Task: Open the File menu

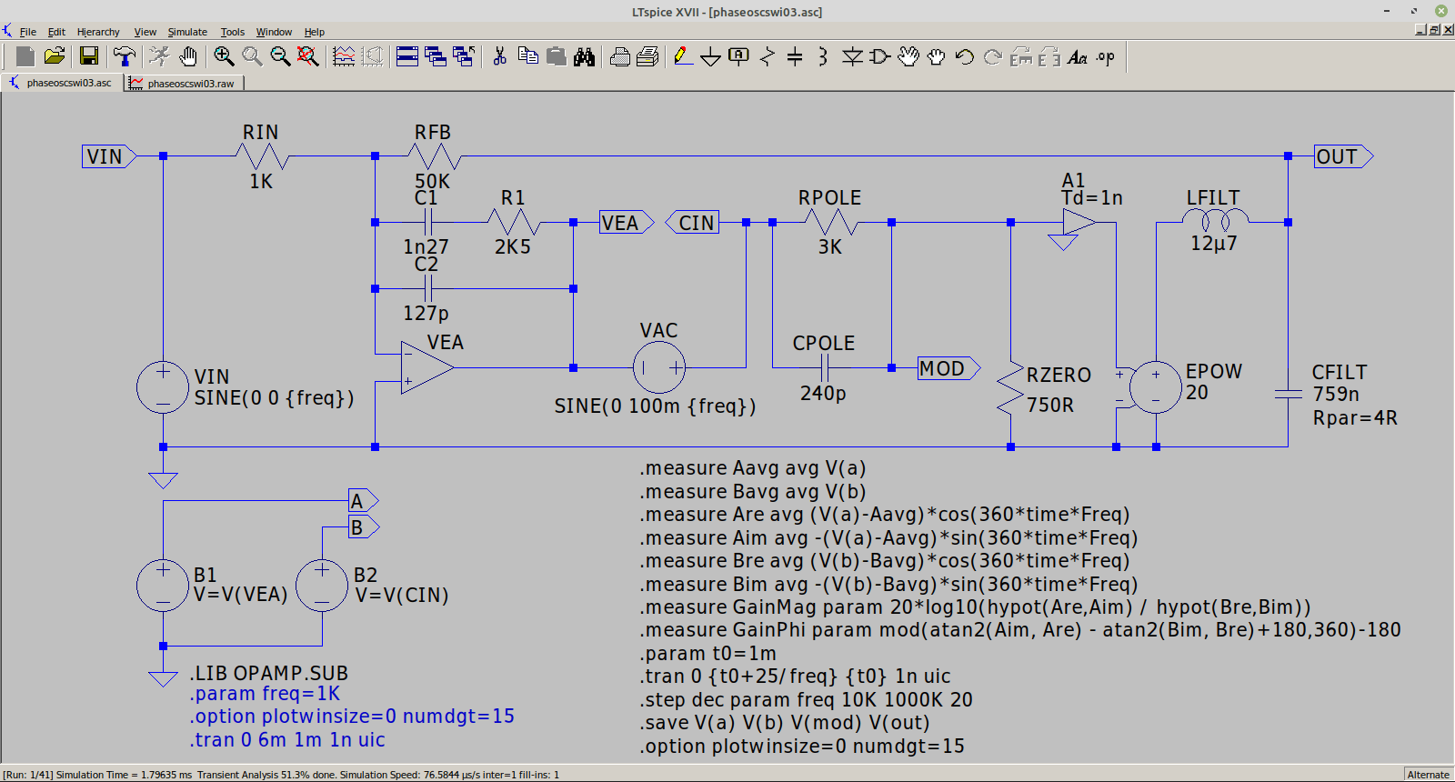Action: pos(28,32)
